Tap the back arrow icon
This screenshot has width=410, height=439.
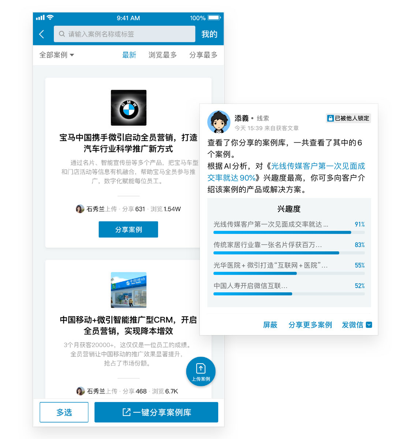42,34
